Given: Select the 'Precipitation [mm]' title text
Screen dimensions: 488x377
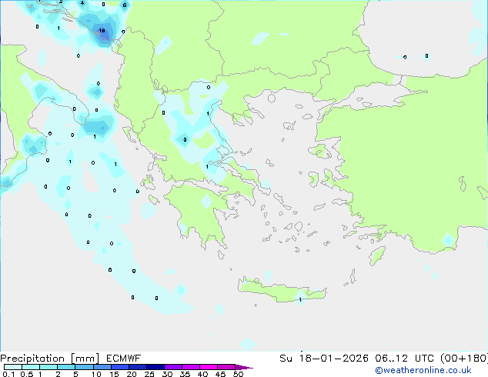Looking at the screenshot, I should 50,359.
